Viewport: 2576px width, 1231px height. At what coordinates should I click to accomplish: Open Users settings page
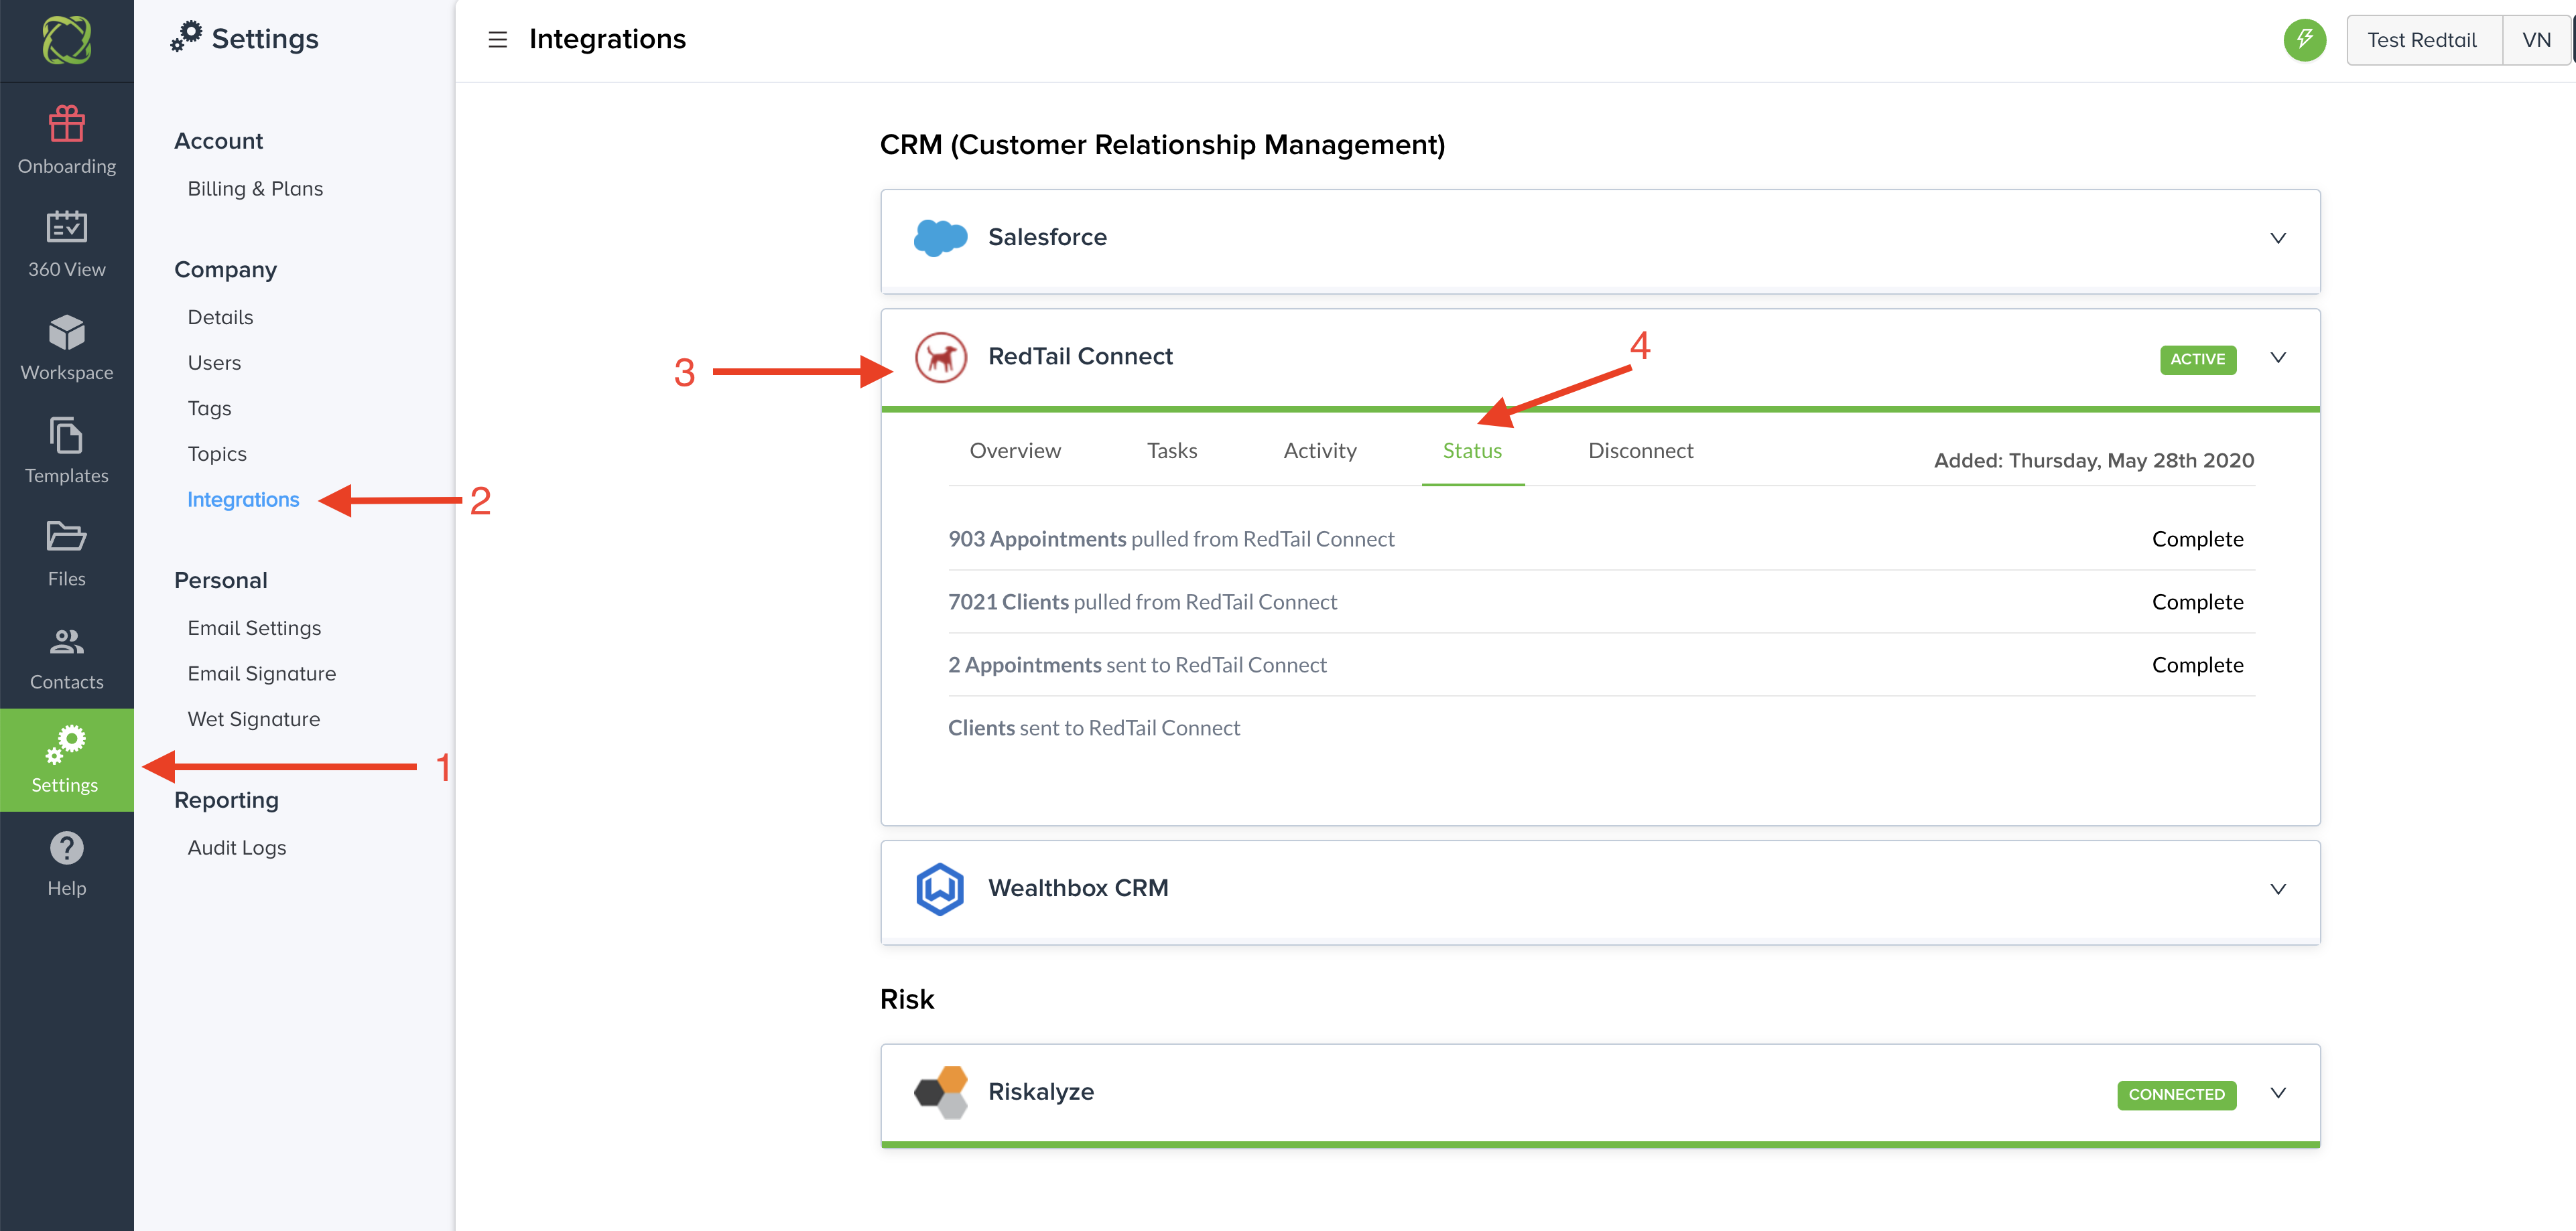click(214, 363)
